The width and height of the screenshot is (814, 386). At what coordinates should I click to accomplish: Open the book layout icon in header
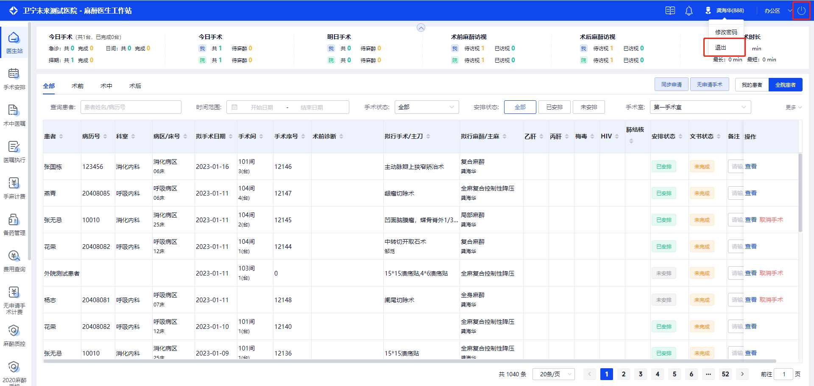tap(670, 11)
